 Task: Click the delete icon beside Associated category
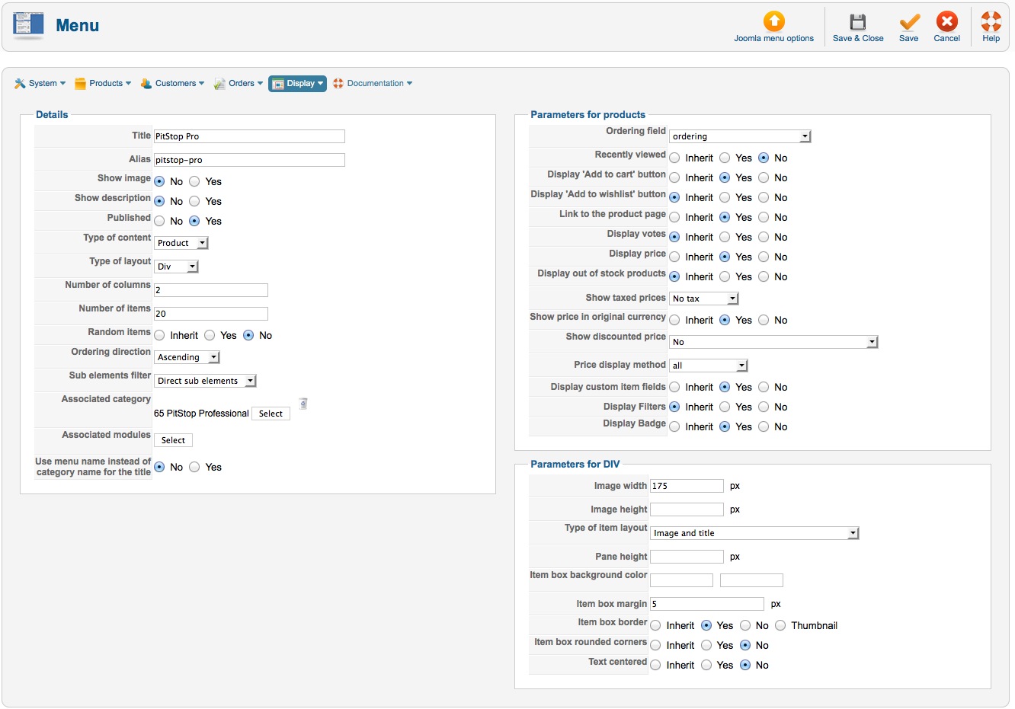tap(303, 404)
